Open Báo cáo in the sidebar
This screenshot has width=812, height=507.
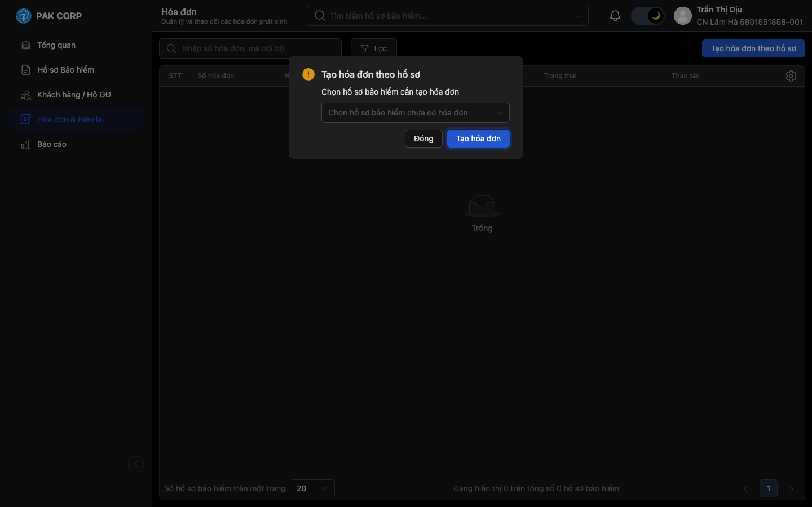click(x=76, y=144)
